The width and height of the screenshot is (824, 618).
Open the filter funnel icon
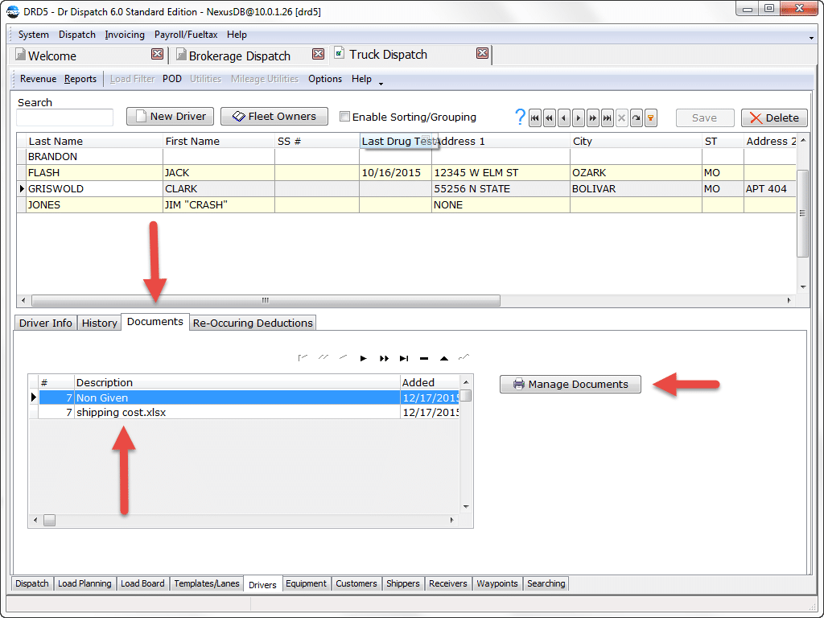(x=650, y=117)
